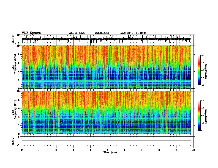This screenshot has height=168, width=218.
Task: Select the date text "Aug.18, 2025"
Action: (x=77, y=33)
